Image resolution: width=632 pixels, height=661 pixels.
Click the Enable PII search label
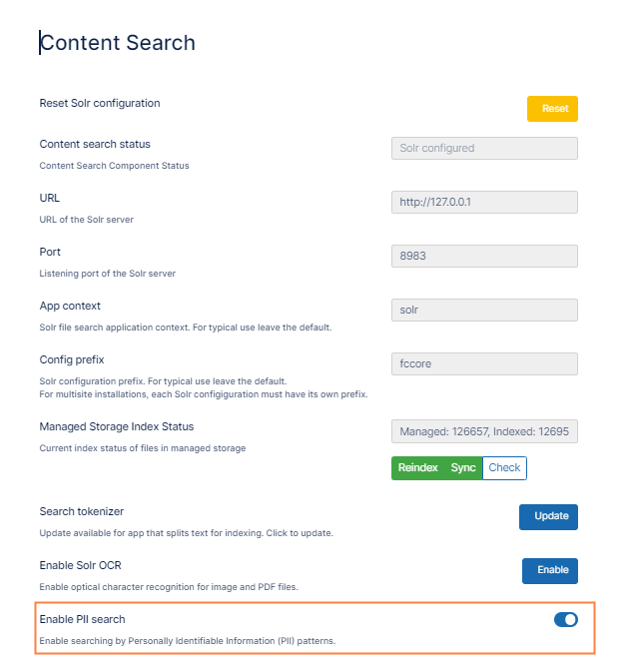83,620
